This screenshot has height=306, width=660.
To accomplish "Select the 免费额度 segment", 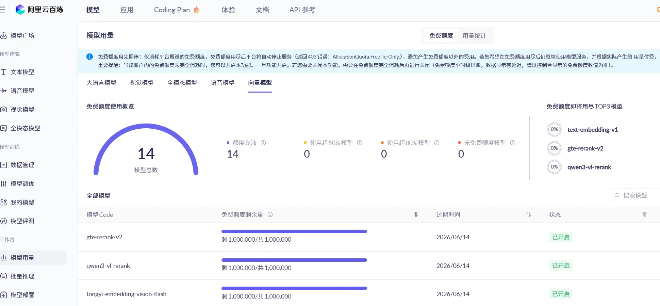I will [x=441, y=36].
